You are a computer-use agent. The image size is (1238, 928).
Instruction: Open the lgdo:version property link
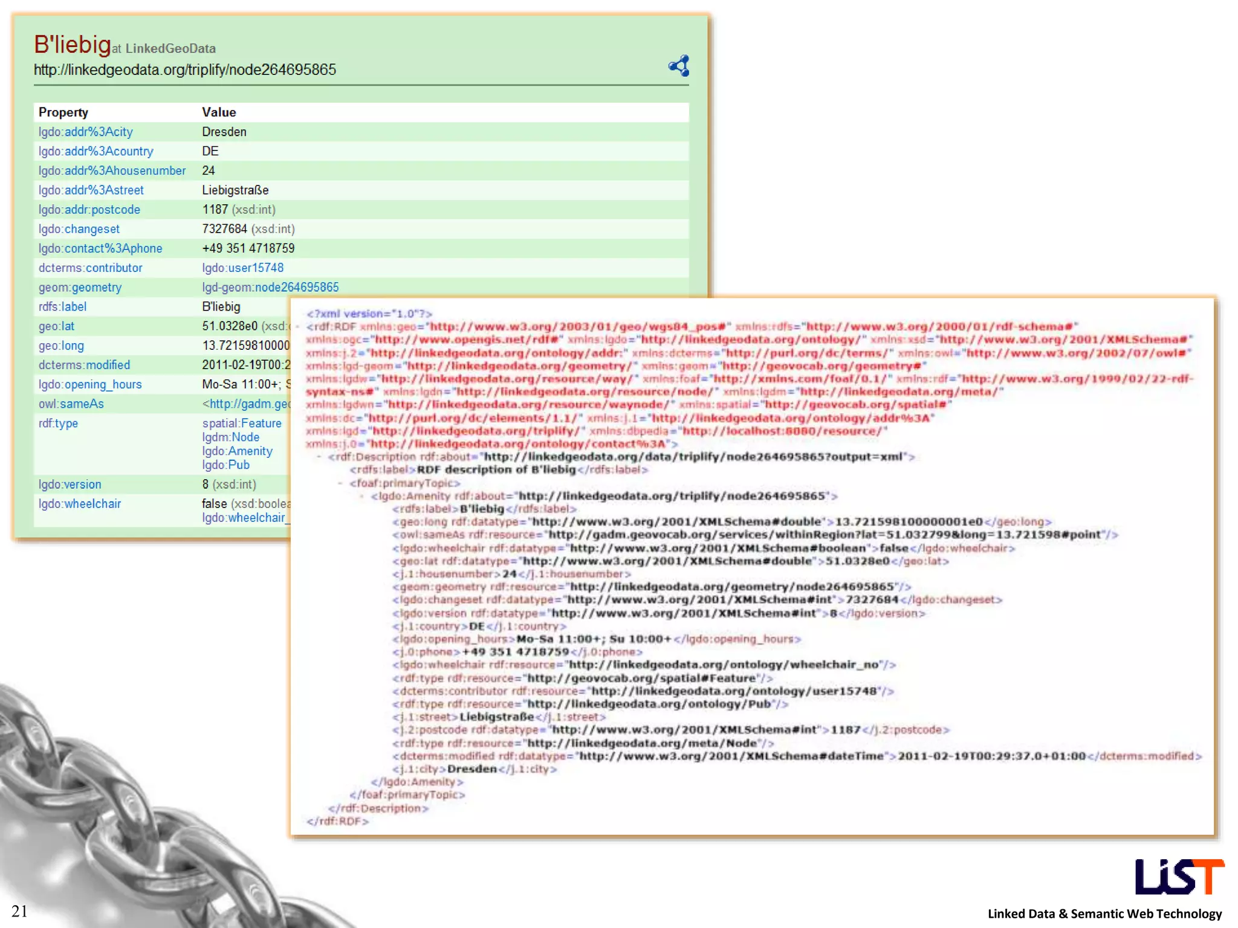70,484
